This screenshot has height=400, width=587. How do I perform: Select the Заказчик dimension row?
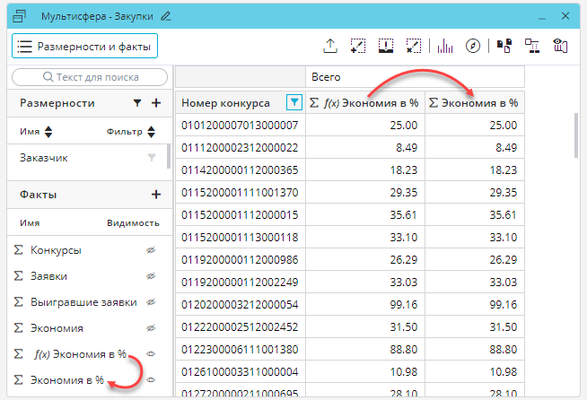[x=45, y=157]
